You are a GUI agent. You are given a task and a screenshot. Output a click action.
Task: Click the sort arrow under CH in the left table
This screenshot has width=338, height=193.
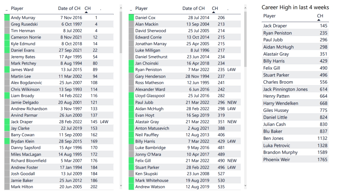(86, 12)
